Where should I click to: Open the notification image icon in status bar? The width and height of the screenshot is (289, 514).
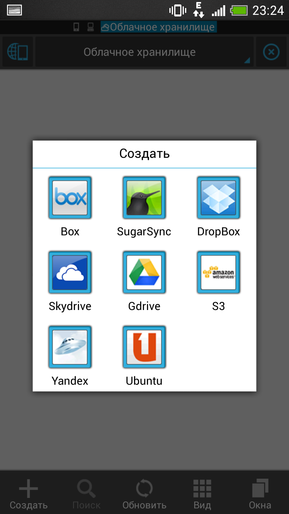coord(14,10)
